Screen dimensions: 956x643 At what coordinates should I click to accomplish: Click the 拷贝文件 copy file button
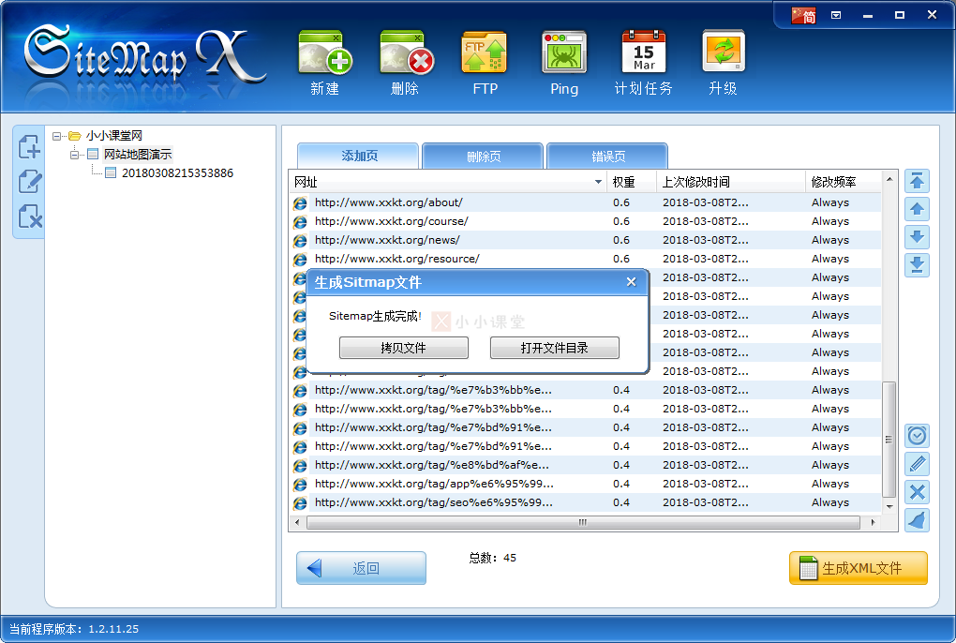404,348
